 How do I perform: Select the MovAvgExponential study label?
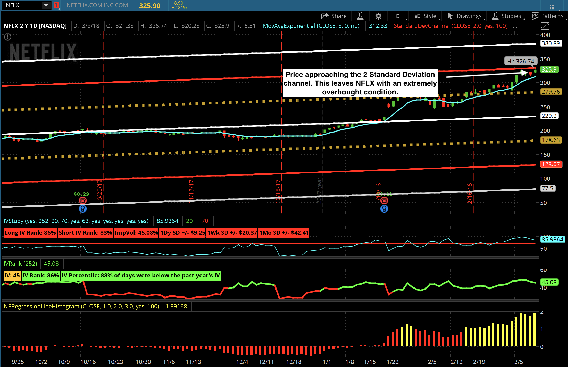311,26
